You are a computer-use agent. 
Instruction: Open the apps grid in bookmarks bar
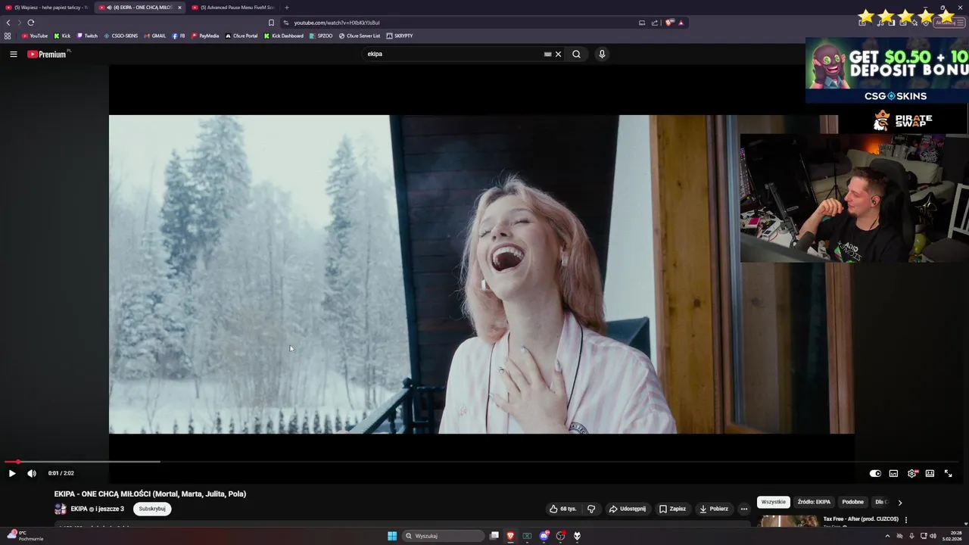click(8, 36)
